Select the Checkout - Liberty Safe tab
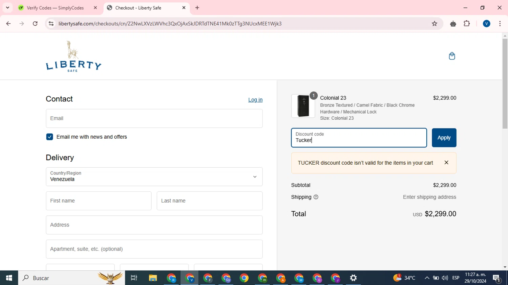The image size is (508, 285). 138,8
